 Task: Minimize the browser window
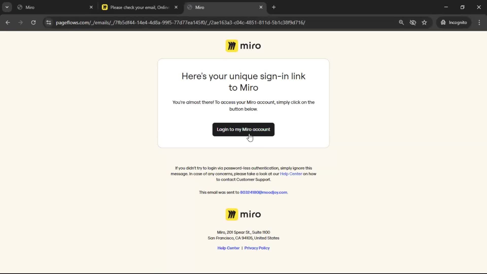click(x=446, y=7)
